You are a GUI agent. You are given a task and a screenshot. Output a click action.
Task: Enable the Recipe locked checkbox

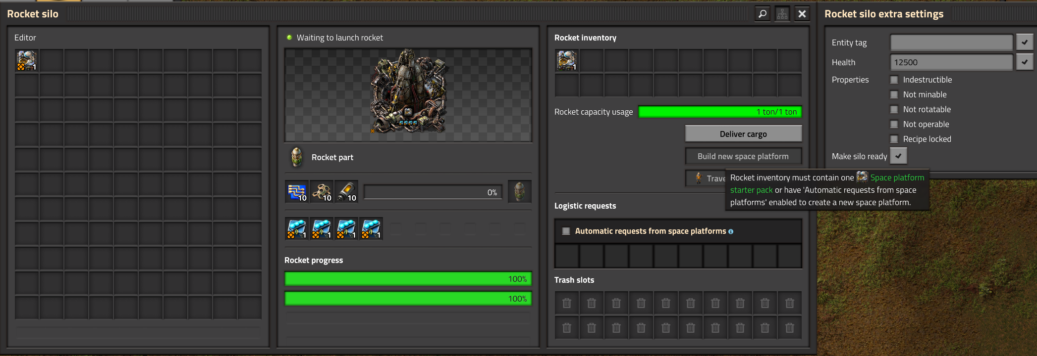[x=894, y=139]
